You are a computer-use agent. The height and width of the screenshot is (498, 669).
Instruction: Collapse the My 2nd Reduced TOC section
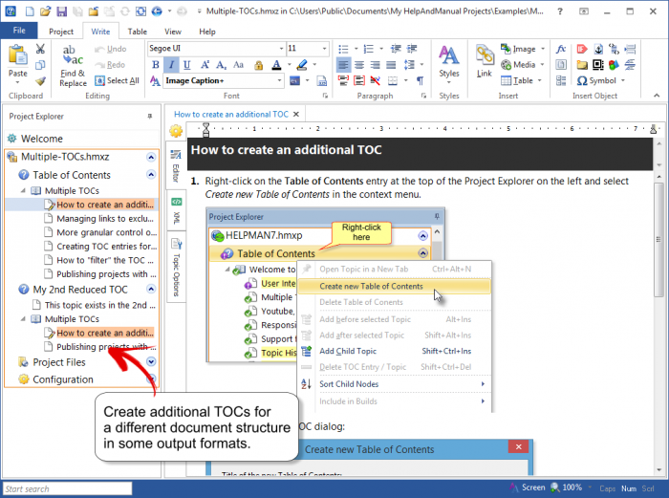point(151,290)
